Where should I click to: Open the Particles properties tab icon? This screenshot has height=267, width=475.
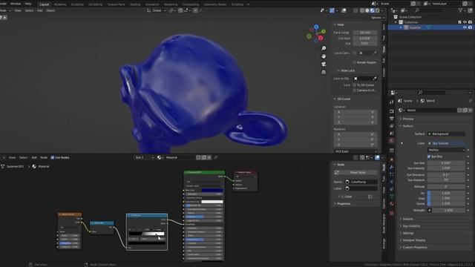(392, 174)
